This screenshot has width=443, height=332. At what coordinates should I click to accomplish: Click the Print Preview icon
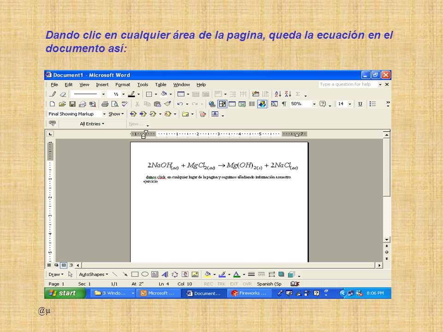115,104
